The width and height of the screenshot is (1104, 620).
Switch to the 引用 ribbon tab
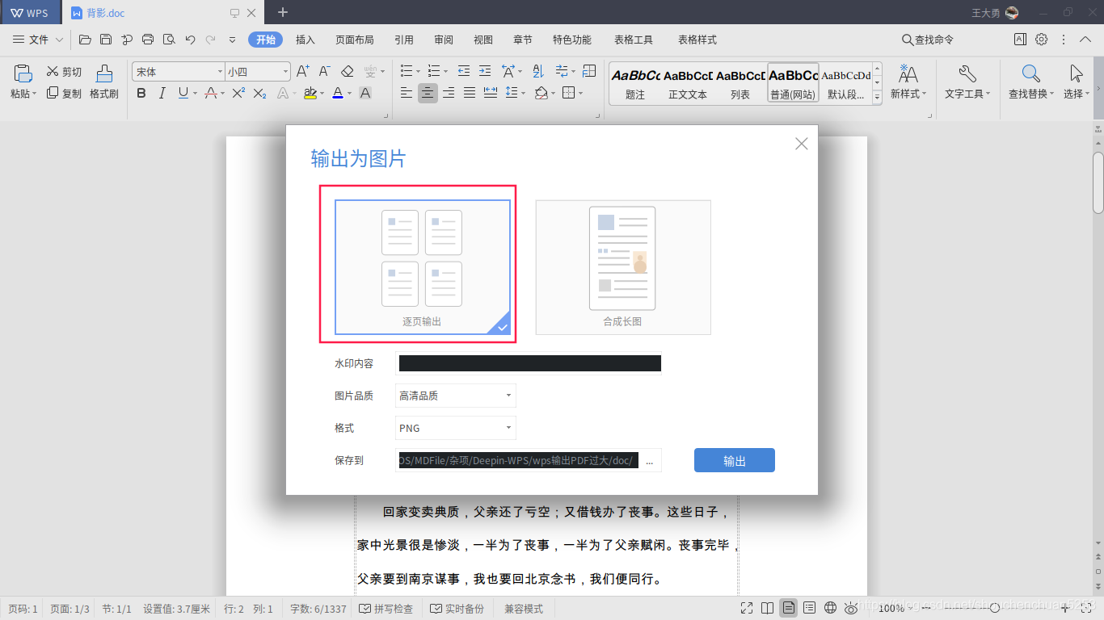(x=404, y=40)
